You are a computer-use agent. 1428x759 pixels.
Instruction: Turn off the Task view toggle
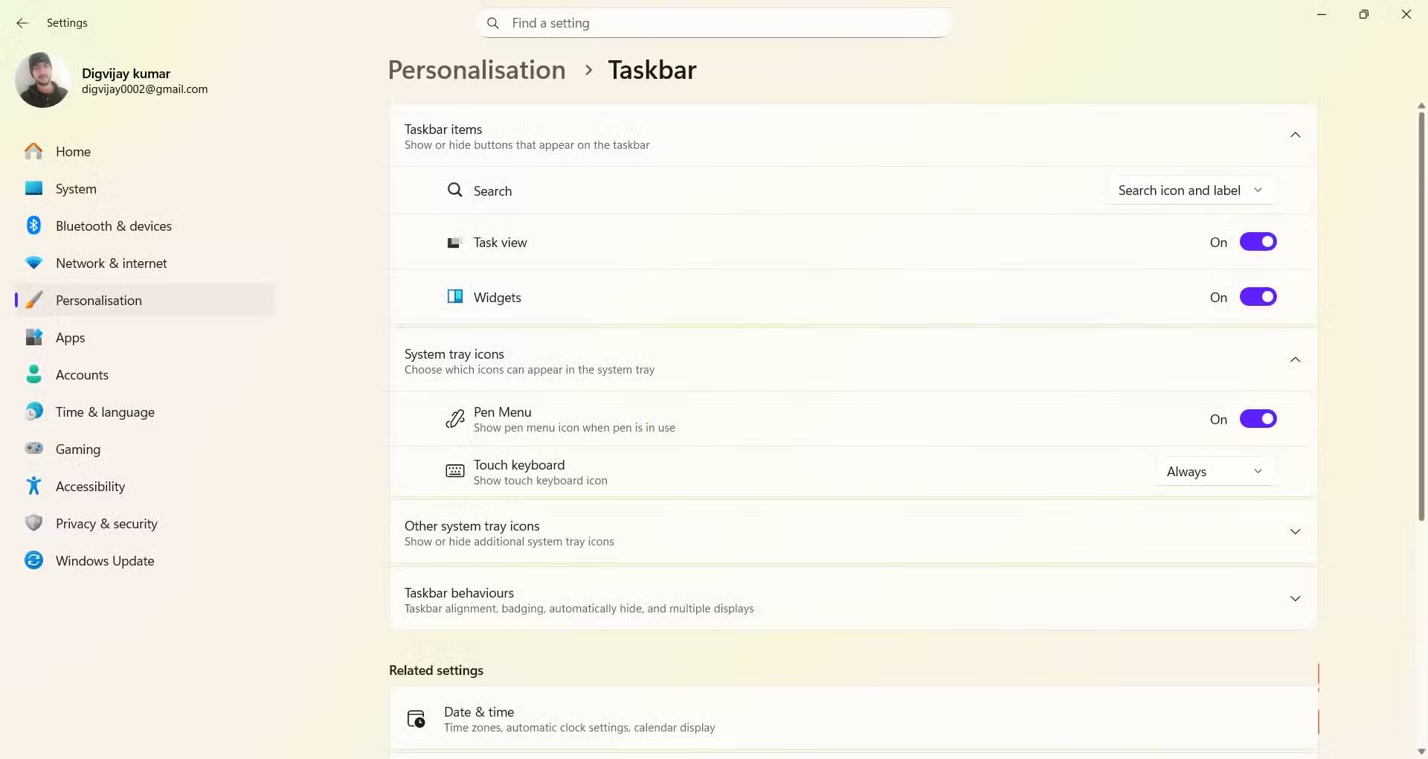pyautogui.click(x=1258, y=242)
